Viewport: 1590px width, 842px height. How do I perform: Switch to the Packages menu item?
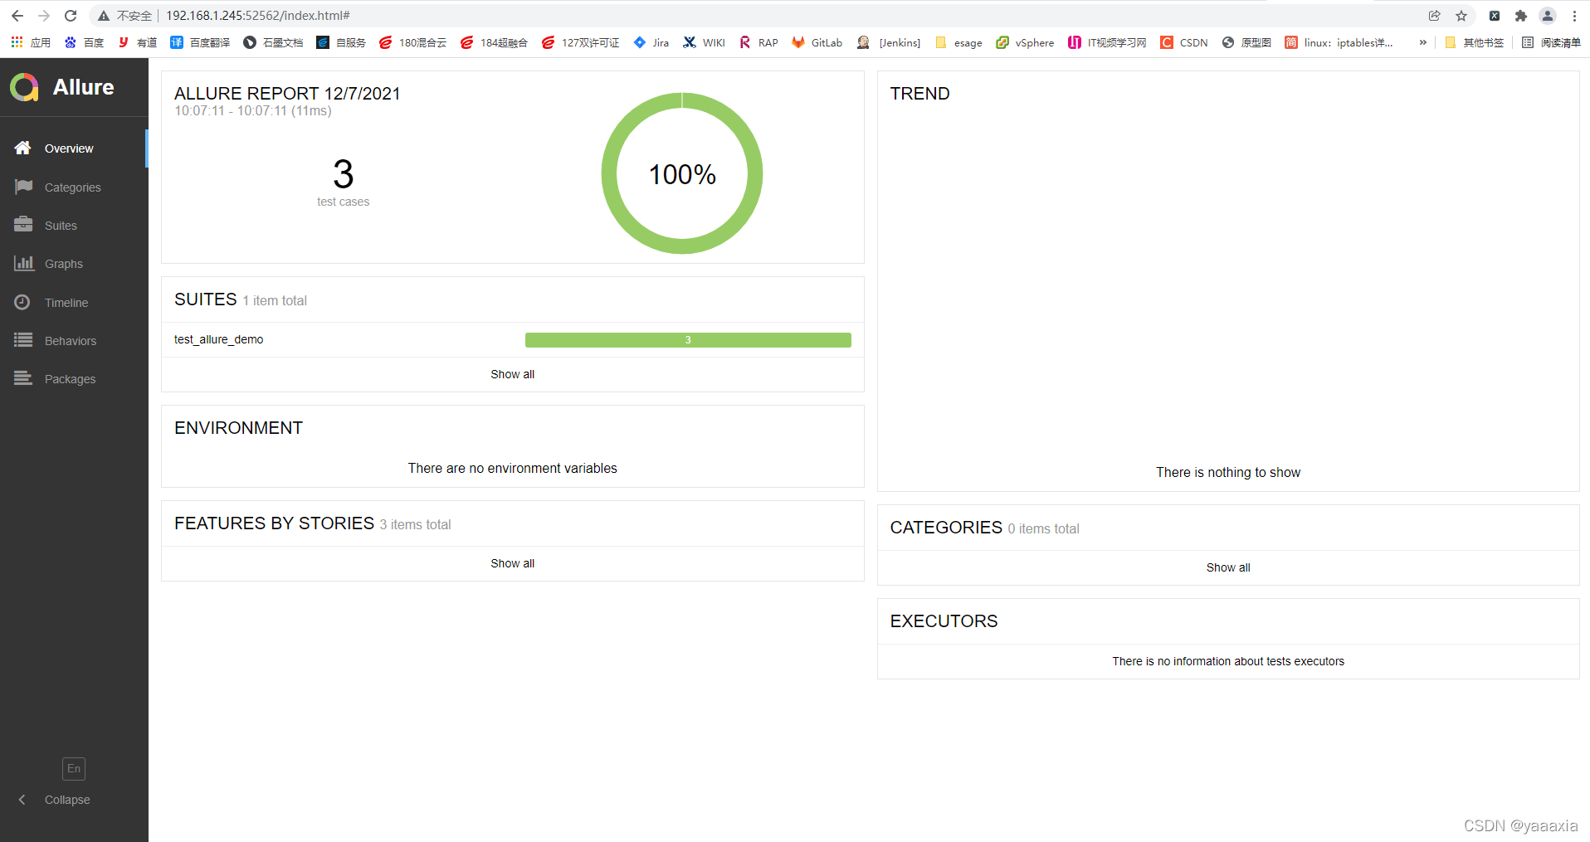pyautogui.click(x=70, y=379)
